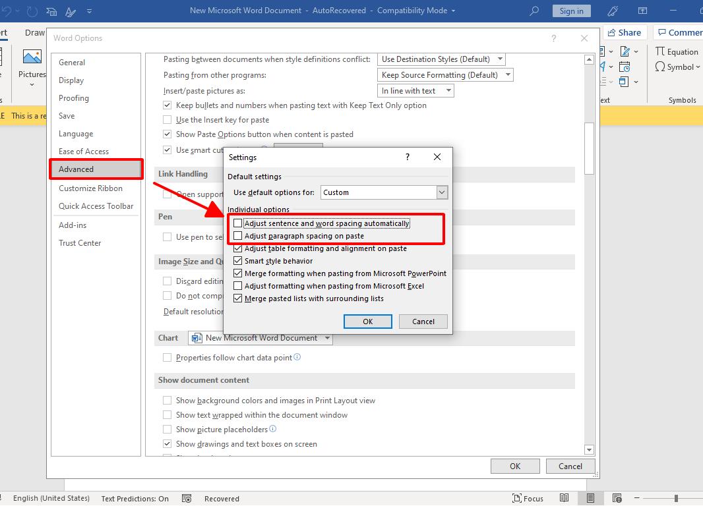Click the Pictures icon in ribbon
This screenshot has width=703, height=506.
point(32,57)
